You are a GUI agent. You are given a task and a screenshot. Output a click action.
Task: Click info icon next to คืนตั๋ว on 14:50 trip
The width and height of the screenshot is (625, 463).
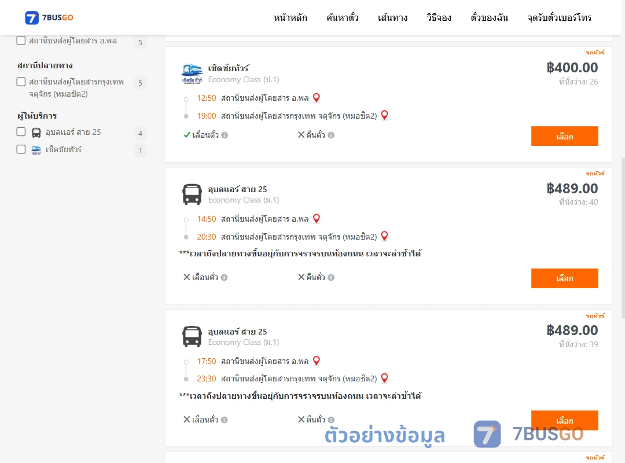pyautogui.click(x=331, y=278)
